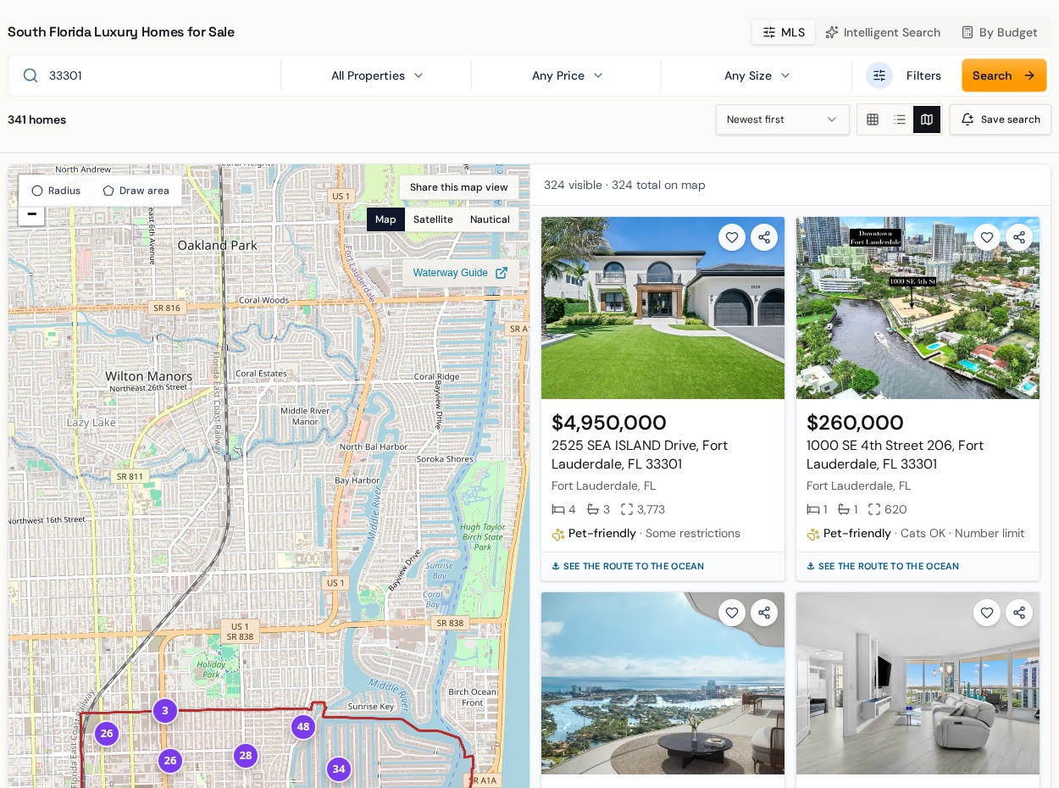Click the search magnifier icon beside 33301
Image resolution: width=1059 pixels, height=788 pixels.
point(30,75)
